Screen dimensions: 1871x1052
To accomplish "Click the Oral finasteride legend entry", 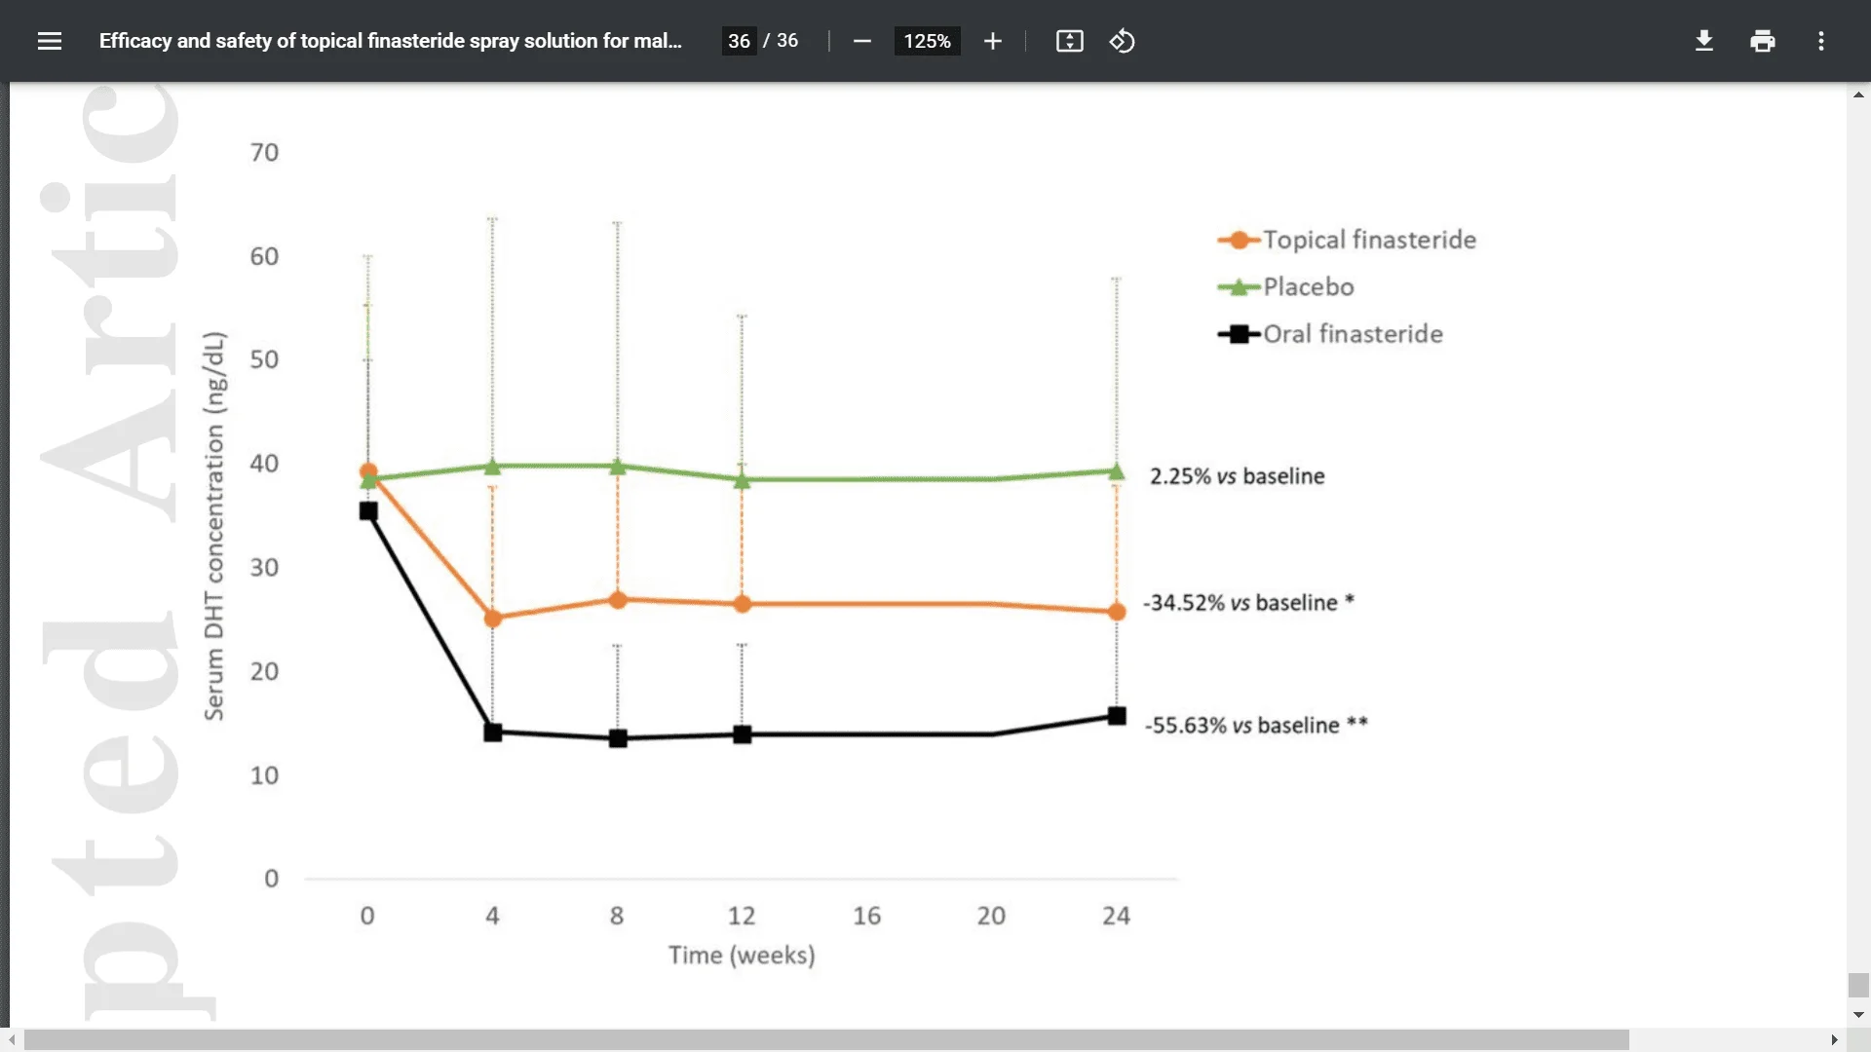I will (x=1330, y=334).
